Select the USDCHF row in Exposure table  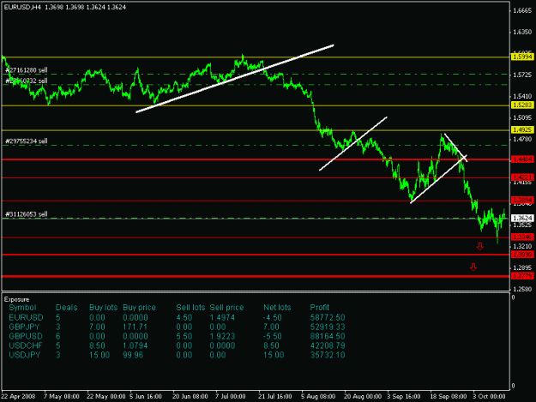(x=177, y=345)
